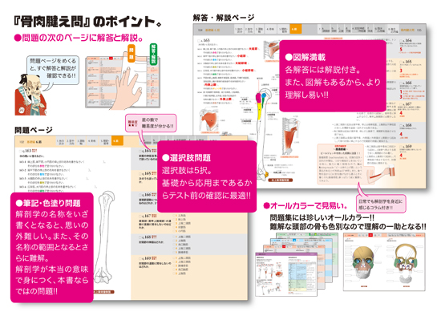Click the 日常でも解剖学を身近に column callout
Screen dimensions: 441x312
381,204
